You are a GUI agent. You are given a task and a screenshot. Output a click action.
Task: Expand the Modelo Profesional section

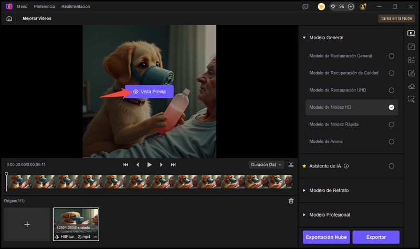pyautogui.click(x=329, y=215)
